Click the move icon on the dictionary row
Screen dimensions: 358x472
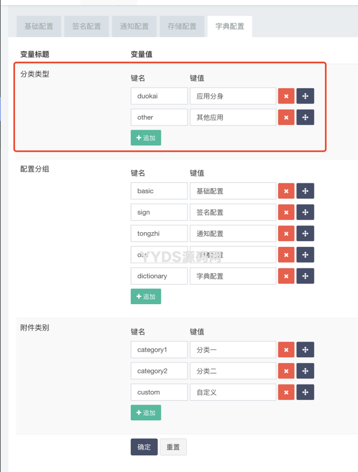click(305, 276)
